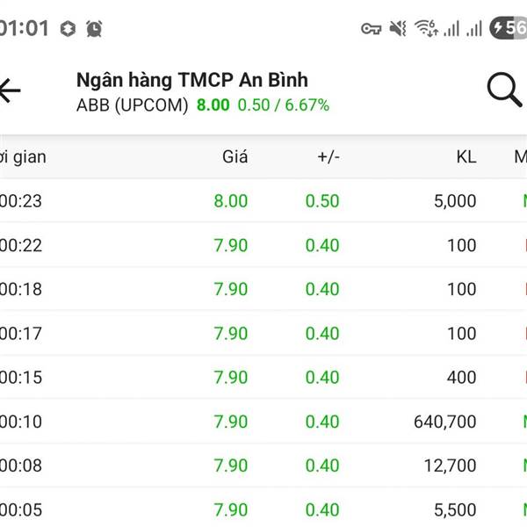Viewport: 527px width, 527px height.
Task: Tap the hexagon notification icon
Action: tap(68, 29)
